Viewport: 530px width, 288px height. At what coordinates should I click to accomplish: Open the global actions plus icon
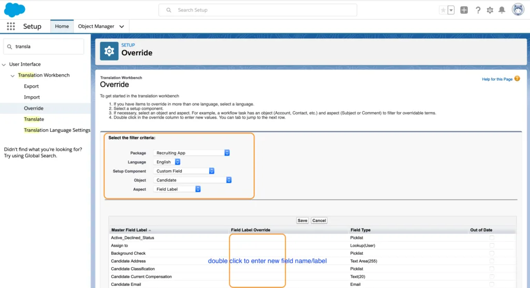click(464, 10)
